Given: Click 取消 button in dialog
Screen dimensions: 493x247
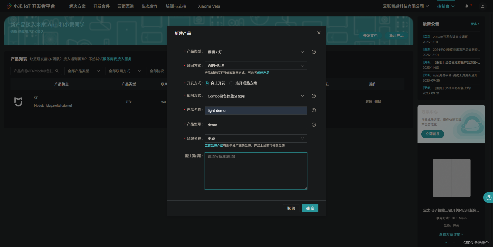Looking at the screenshot, I should pyautogui.click(x=291, y=208).
